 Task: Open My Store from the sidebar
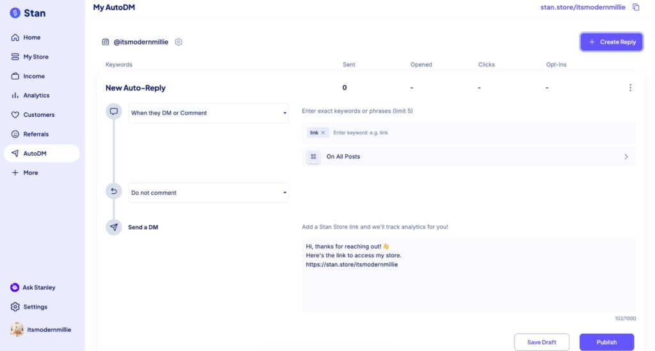pyautogui.click(x=35, y=57)
